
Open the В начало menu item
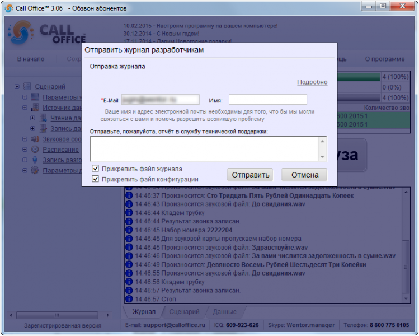click(31, 59)
